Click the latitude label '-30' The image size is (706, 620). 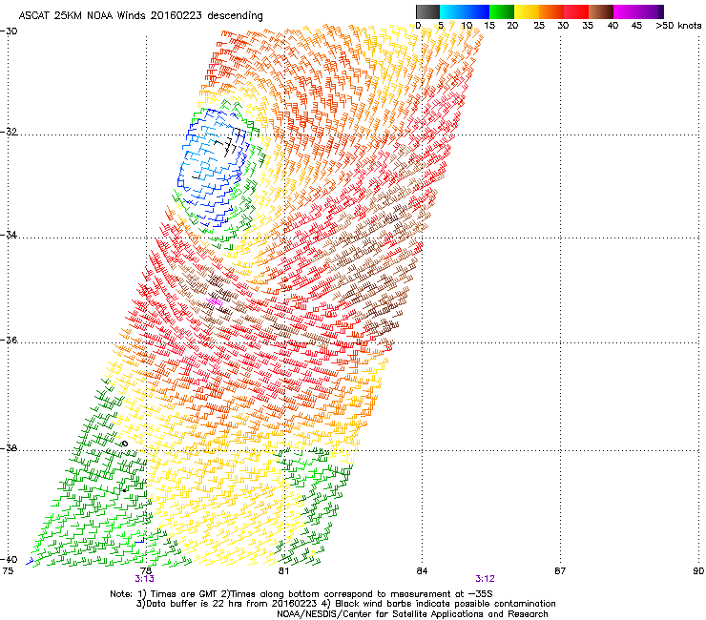9,31
